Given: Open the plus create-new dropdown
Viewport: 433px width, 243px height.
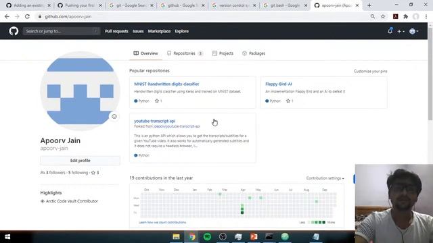Looking at the screenshot, I should [x=401, y=32].
